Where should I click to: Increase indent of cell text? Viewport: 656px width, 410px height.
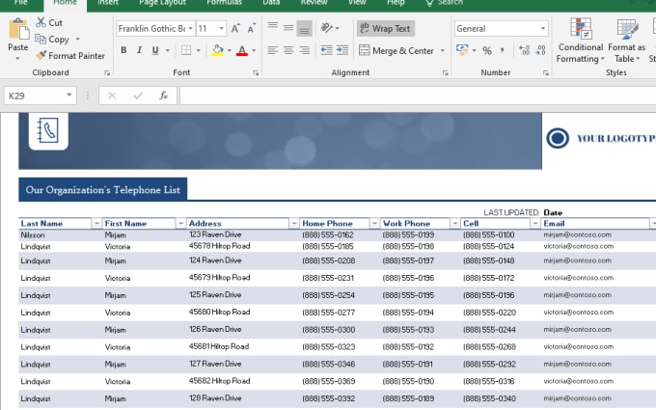(x=342, y=50)
